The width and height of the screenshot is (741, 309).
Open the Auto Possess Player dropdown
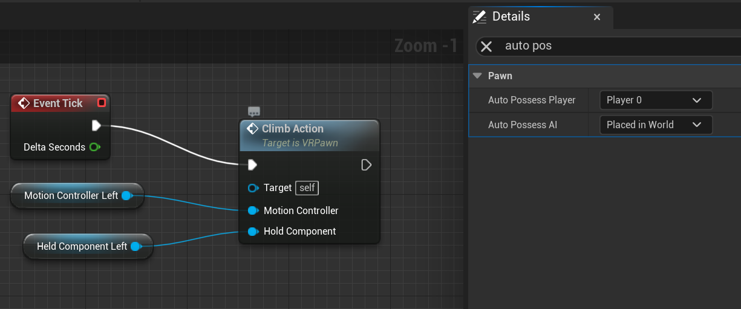point(656,100)
